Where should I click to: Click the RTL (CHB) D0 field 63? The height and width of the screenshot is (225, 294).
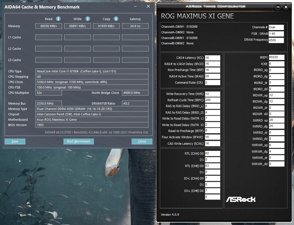click(213, 166)
